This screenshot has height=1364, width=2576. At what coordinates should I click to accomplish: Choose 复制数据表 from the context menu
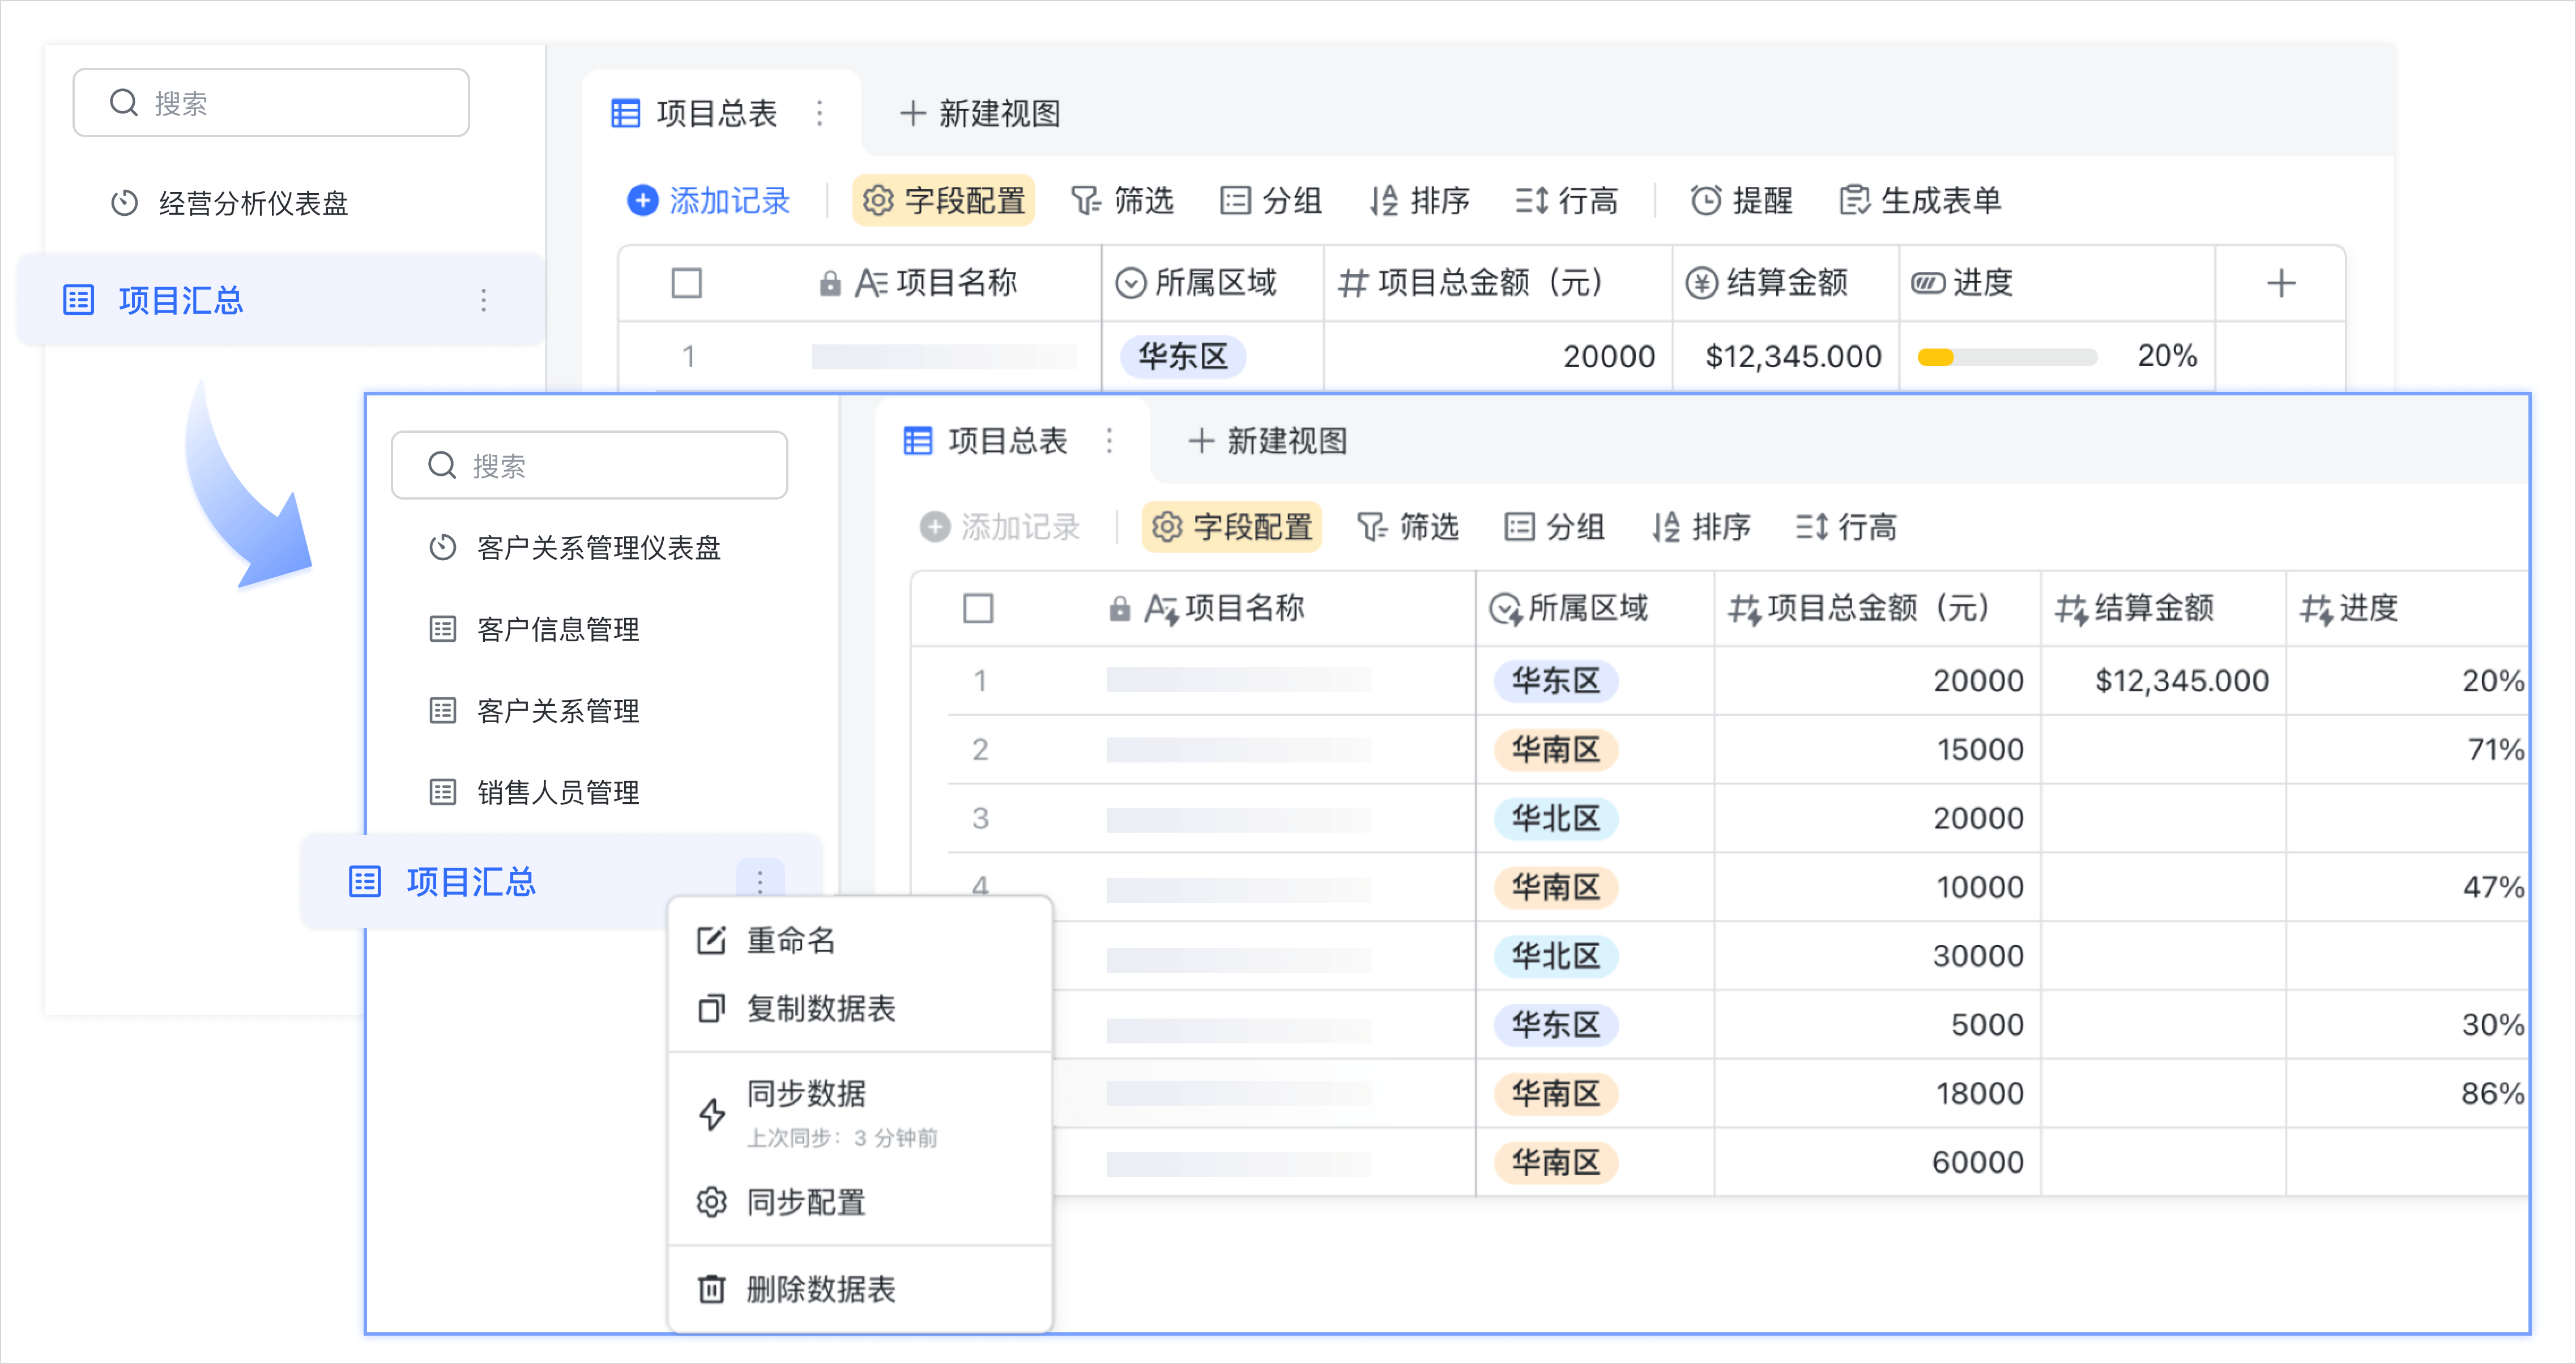click(x=860, y=1008)
